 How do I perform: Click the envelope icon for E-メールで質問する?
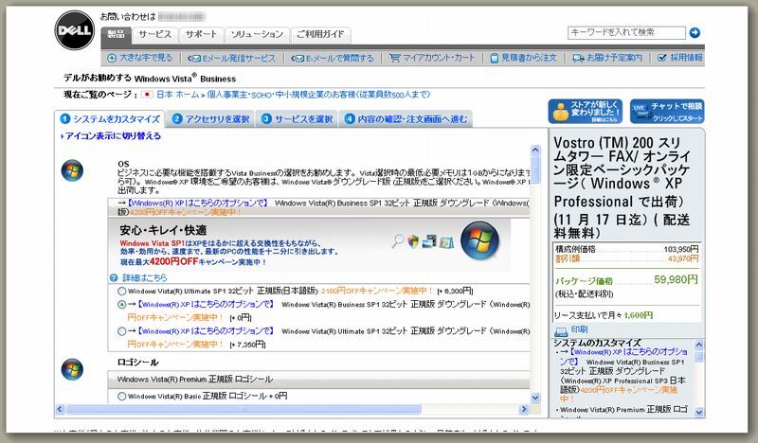click(298, 59)
